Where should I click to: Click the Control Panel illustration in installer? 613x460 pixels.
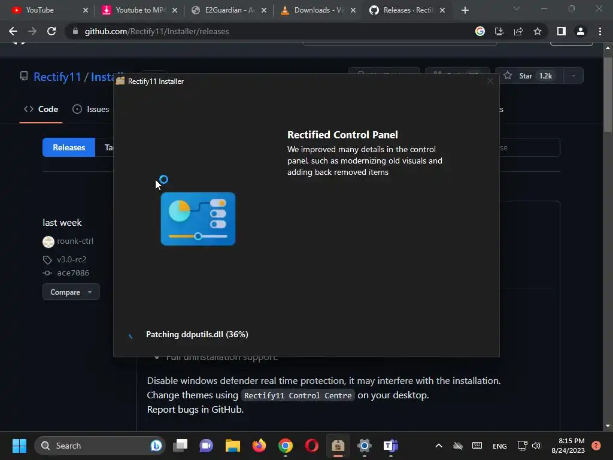[198, 219]
